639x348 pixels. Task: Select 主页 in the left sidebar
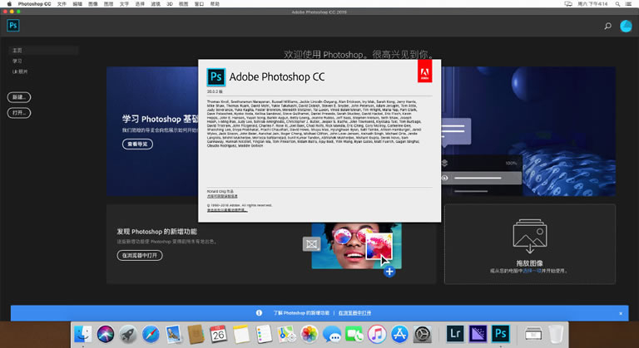[43, 51]
